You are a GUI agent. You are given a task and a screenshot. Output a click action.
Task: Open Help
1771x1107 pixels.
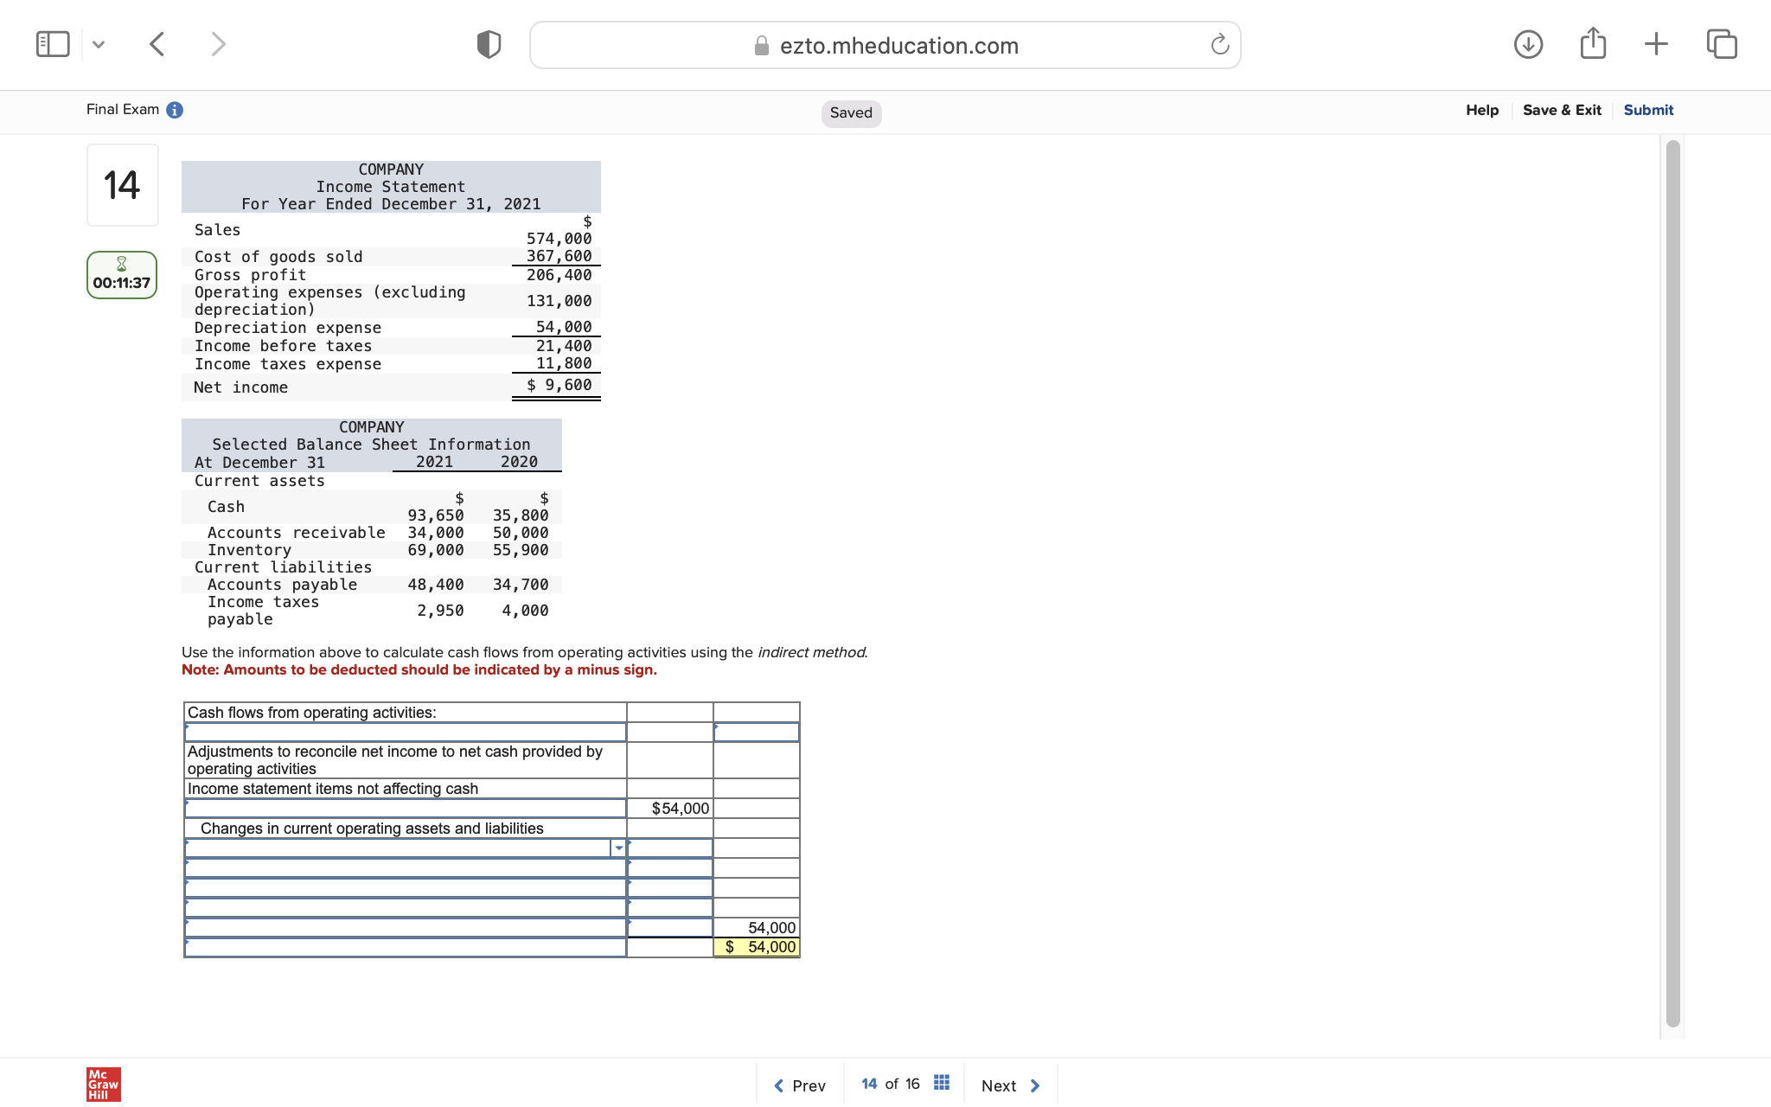click(1481, 110)
